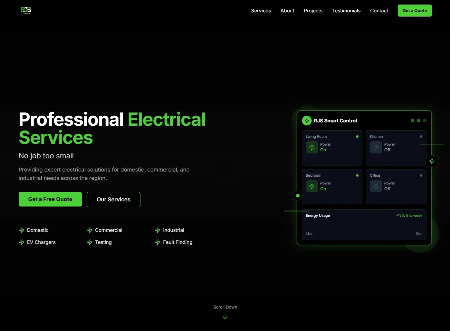Click the bolt icon beside EV Chargers
The image size is (450, 331).
pyautogui.click(x=22, y=242)
